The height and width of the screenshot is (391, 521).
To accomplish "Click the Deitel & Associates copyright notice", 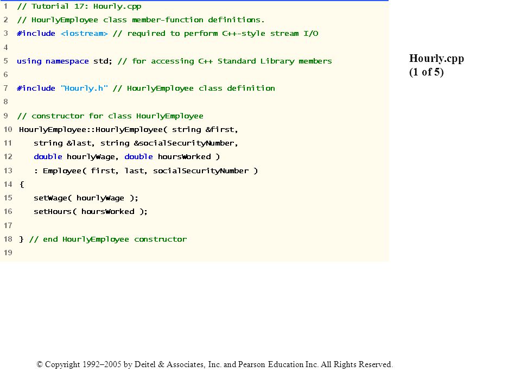I will pos(215,365).
